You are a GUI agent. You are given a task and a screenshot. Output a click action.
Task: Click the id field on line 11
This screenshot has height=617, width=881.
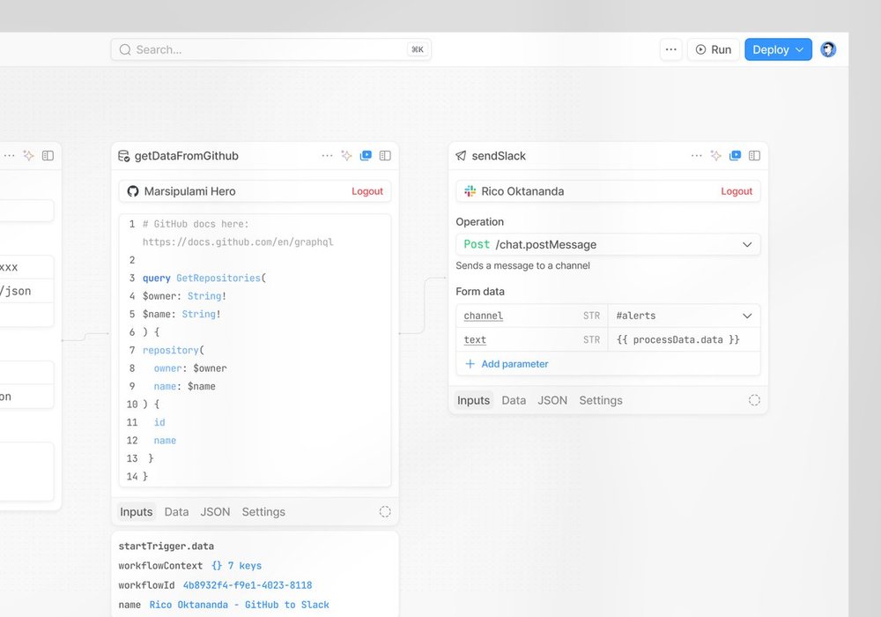pos(159,422)
